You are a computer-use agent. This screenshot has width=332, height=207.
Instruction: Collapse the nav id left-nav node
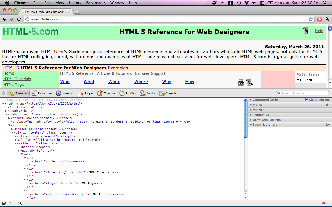[x=19, y=151]
